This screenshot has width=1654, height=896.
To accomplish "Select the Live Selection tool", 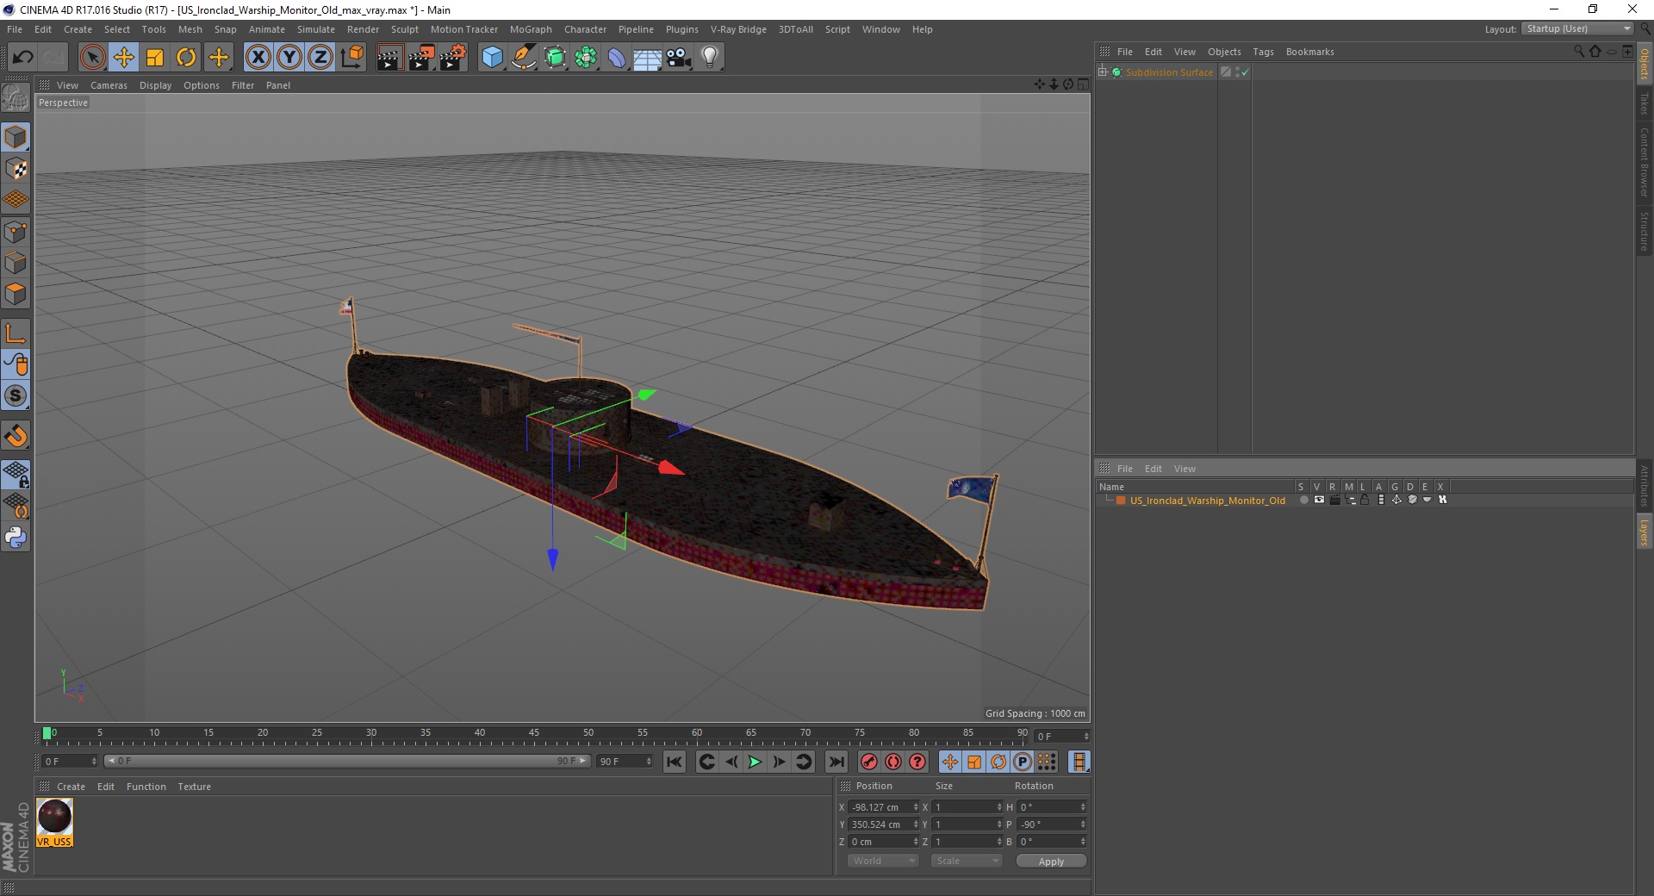I will pyautogui.click(x=92, y=58).
